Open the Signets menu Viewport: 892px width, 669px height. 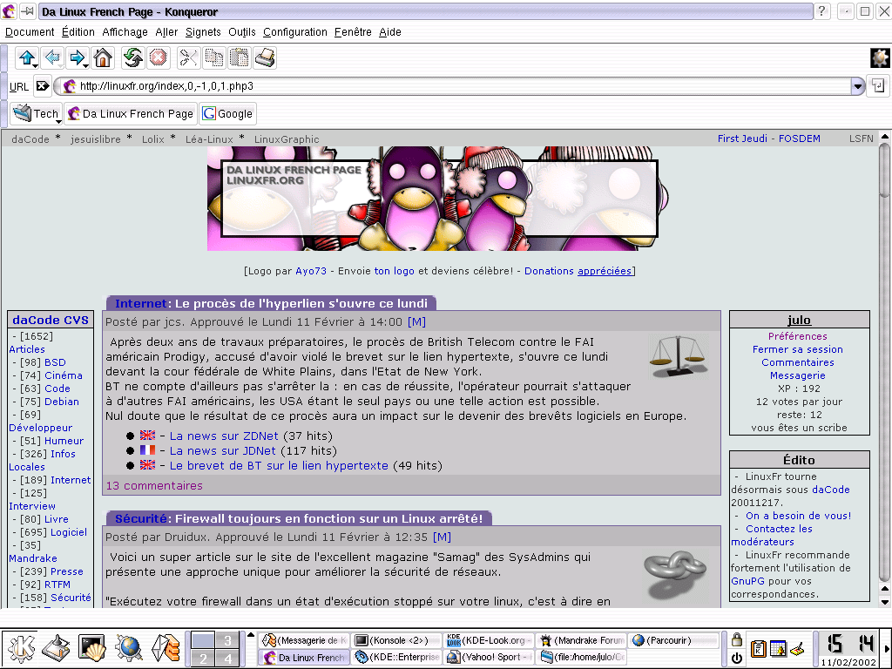[203, 32]
